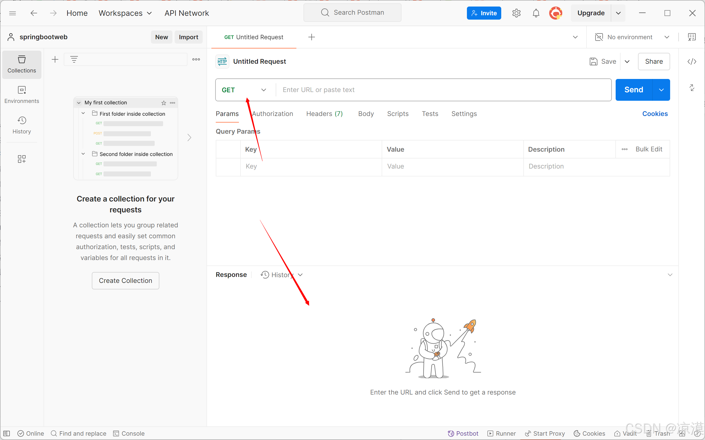The image size is (705, 440).
Task: Open Cookies in the status bar
Action: tap(589, 433)
